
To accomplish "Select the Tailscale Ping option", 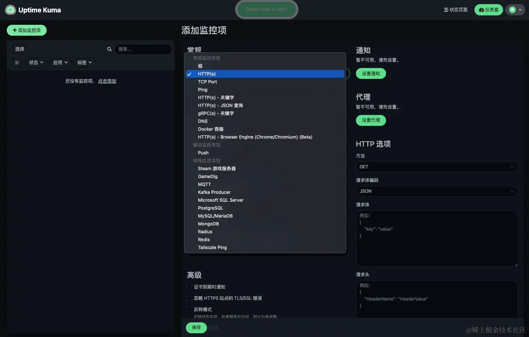I will click(x=265, y=248).
